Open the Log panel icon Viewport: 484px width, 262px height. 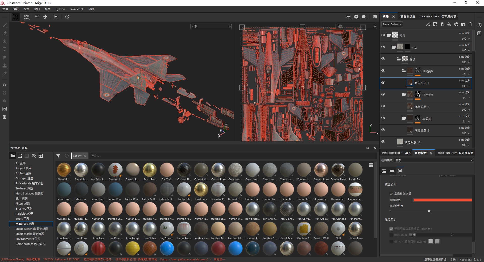point(479,33)
